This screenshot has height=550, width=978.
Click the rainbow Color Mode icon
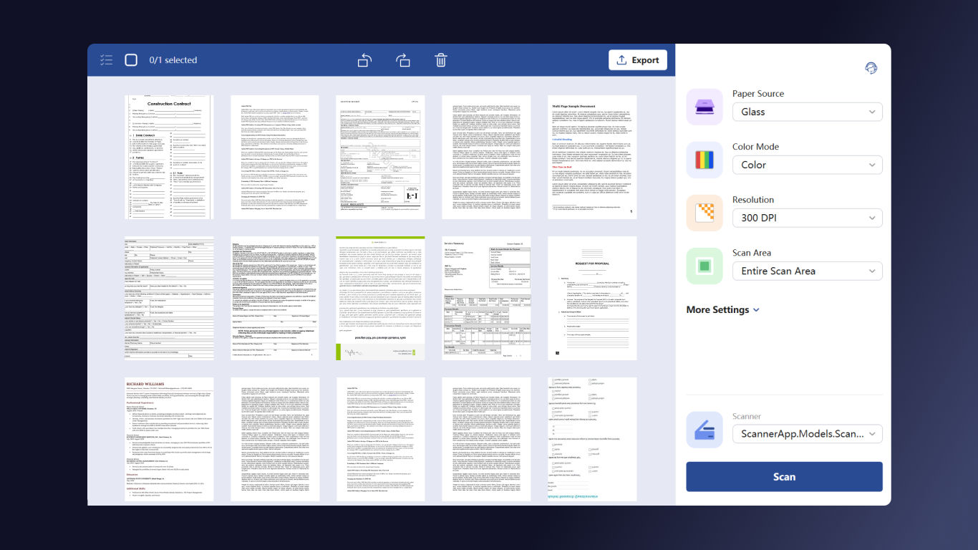pos(705,160)
